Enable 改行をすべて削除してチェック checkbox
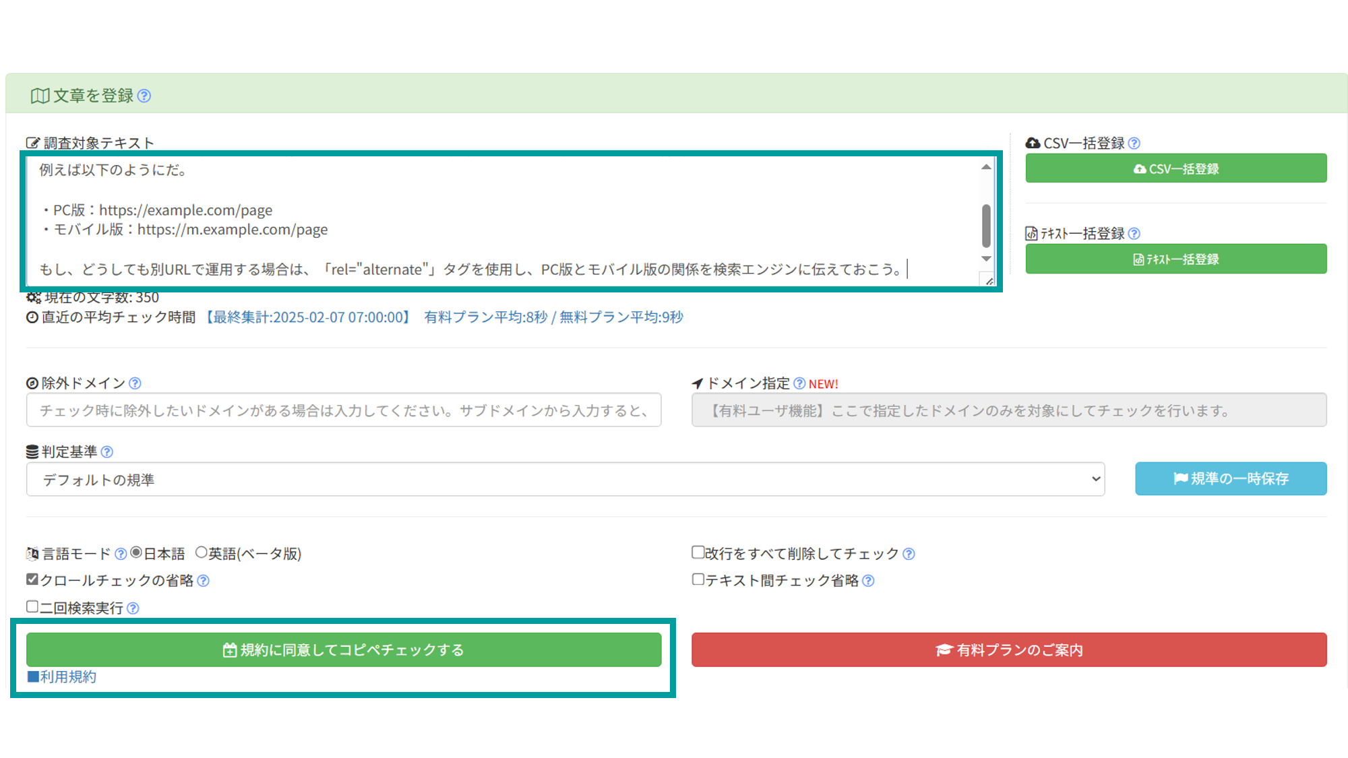This screenshot has height=758, width=1348. (x=698, y=552)
